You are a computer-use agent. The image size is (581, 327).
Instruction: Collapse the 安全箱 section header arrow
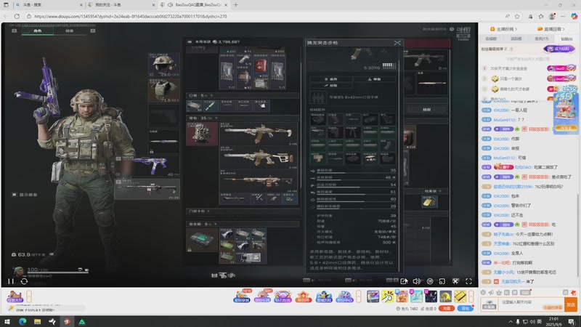[215, 224]
